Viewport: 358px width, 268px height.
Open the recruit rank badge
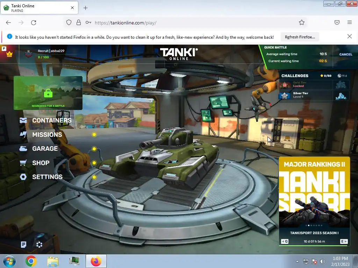29,54
